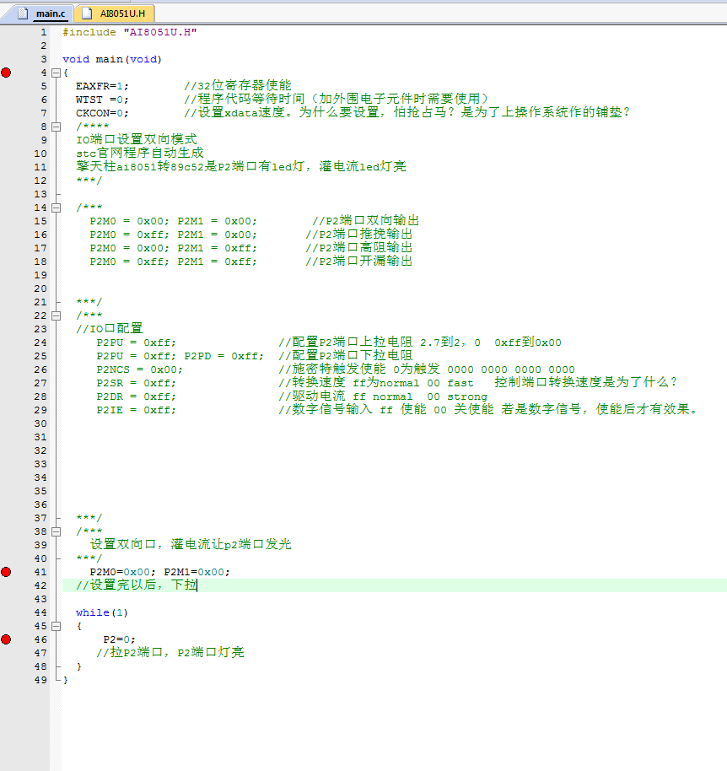The image size is (727, 771).
Task: Remove the breakpoint on line 4
Action: [7, 73]
